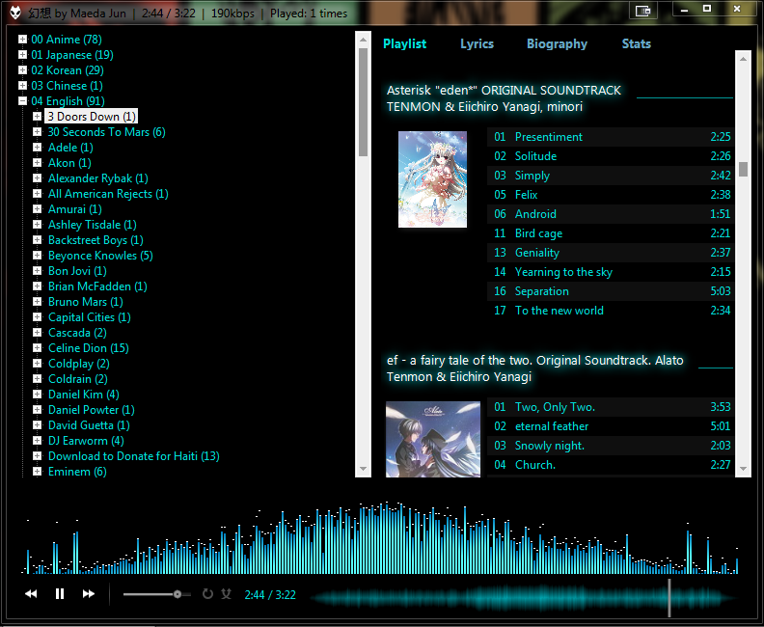Screen dimensions: 764x627
Task: Click library tree scrollbar down arrow
Action: 363,469
